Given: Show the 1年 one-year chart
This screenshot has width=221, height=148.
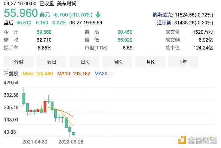Looking at the screenshot, I should coord(183,62).
